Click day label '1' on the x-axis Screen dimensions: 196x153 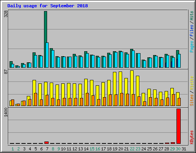click(13, 149)
